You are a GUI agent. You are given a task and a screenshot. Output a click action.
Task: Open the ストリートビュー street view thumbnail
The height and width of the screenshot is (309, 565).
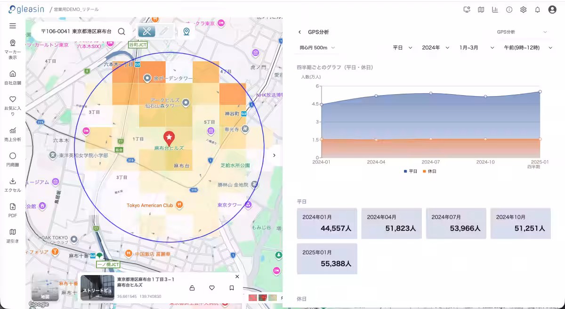[x=97, y=288]
